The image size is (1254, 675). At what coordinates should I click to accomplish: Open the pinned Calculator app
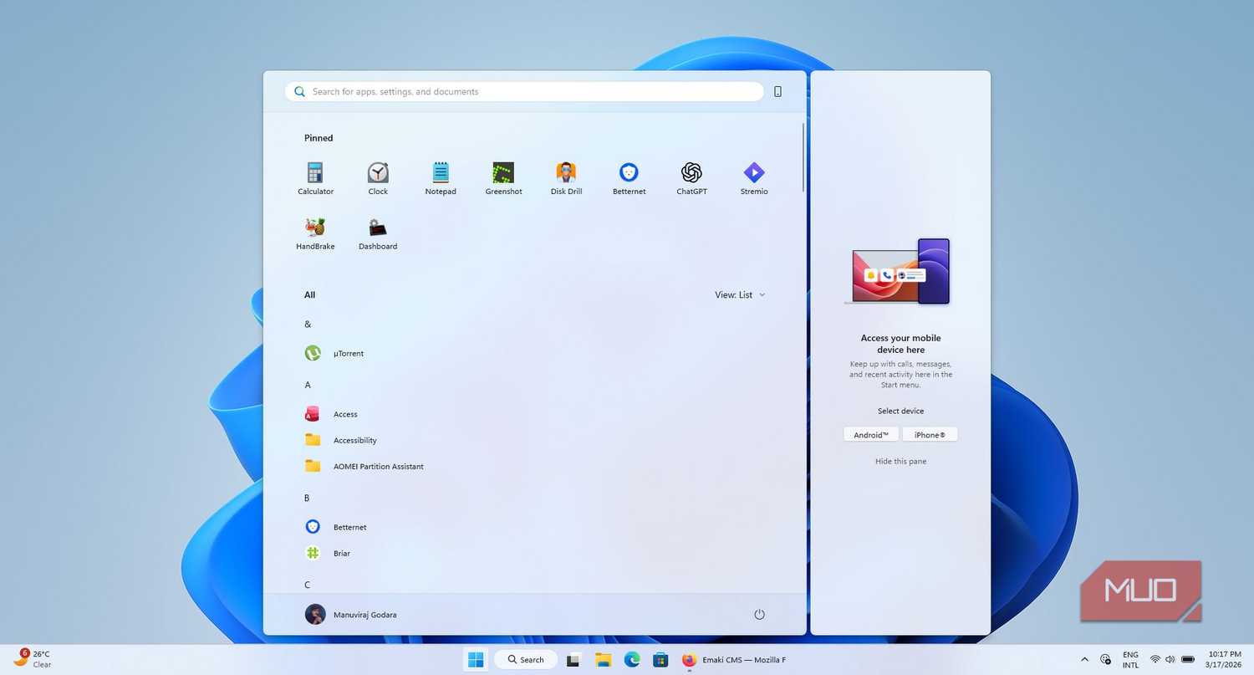point(315,179)
